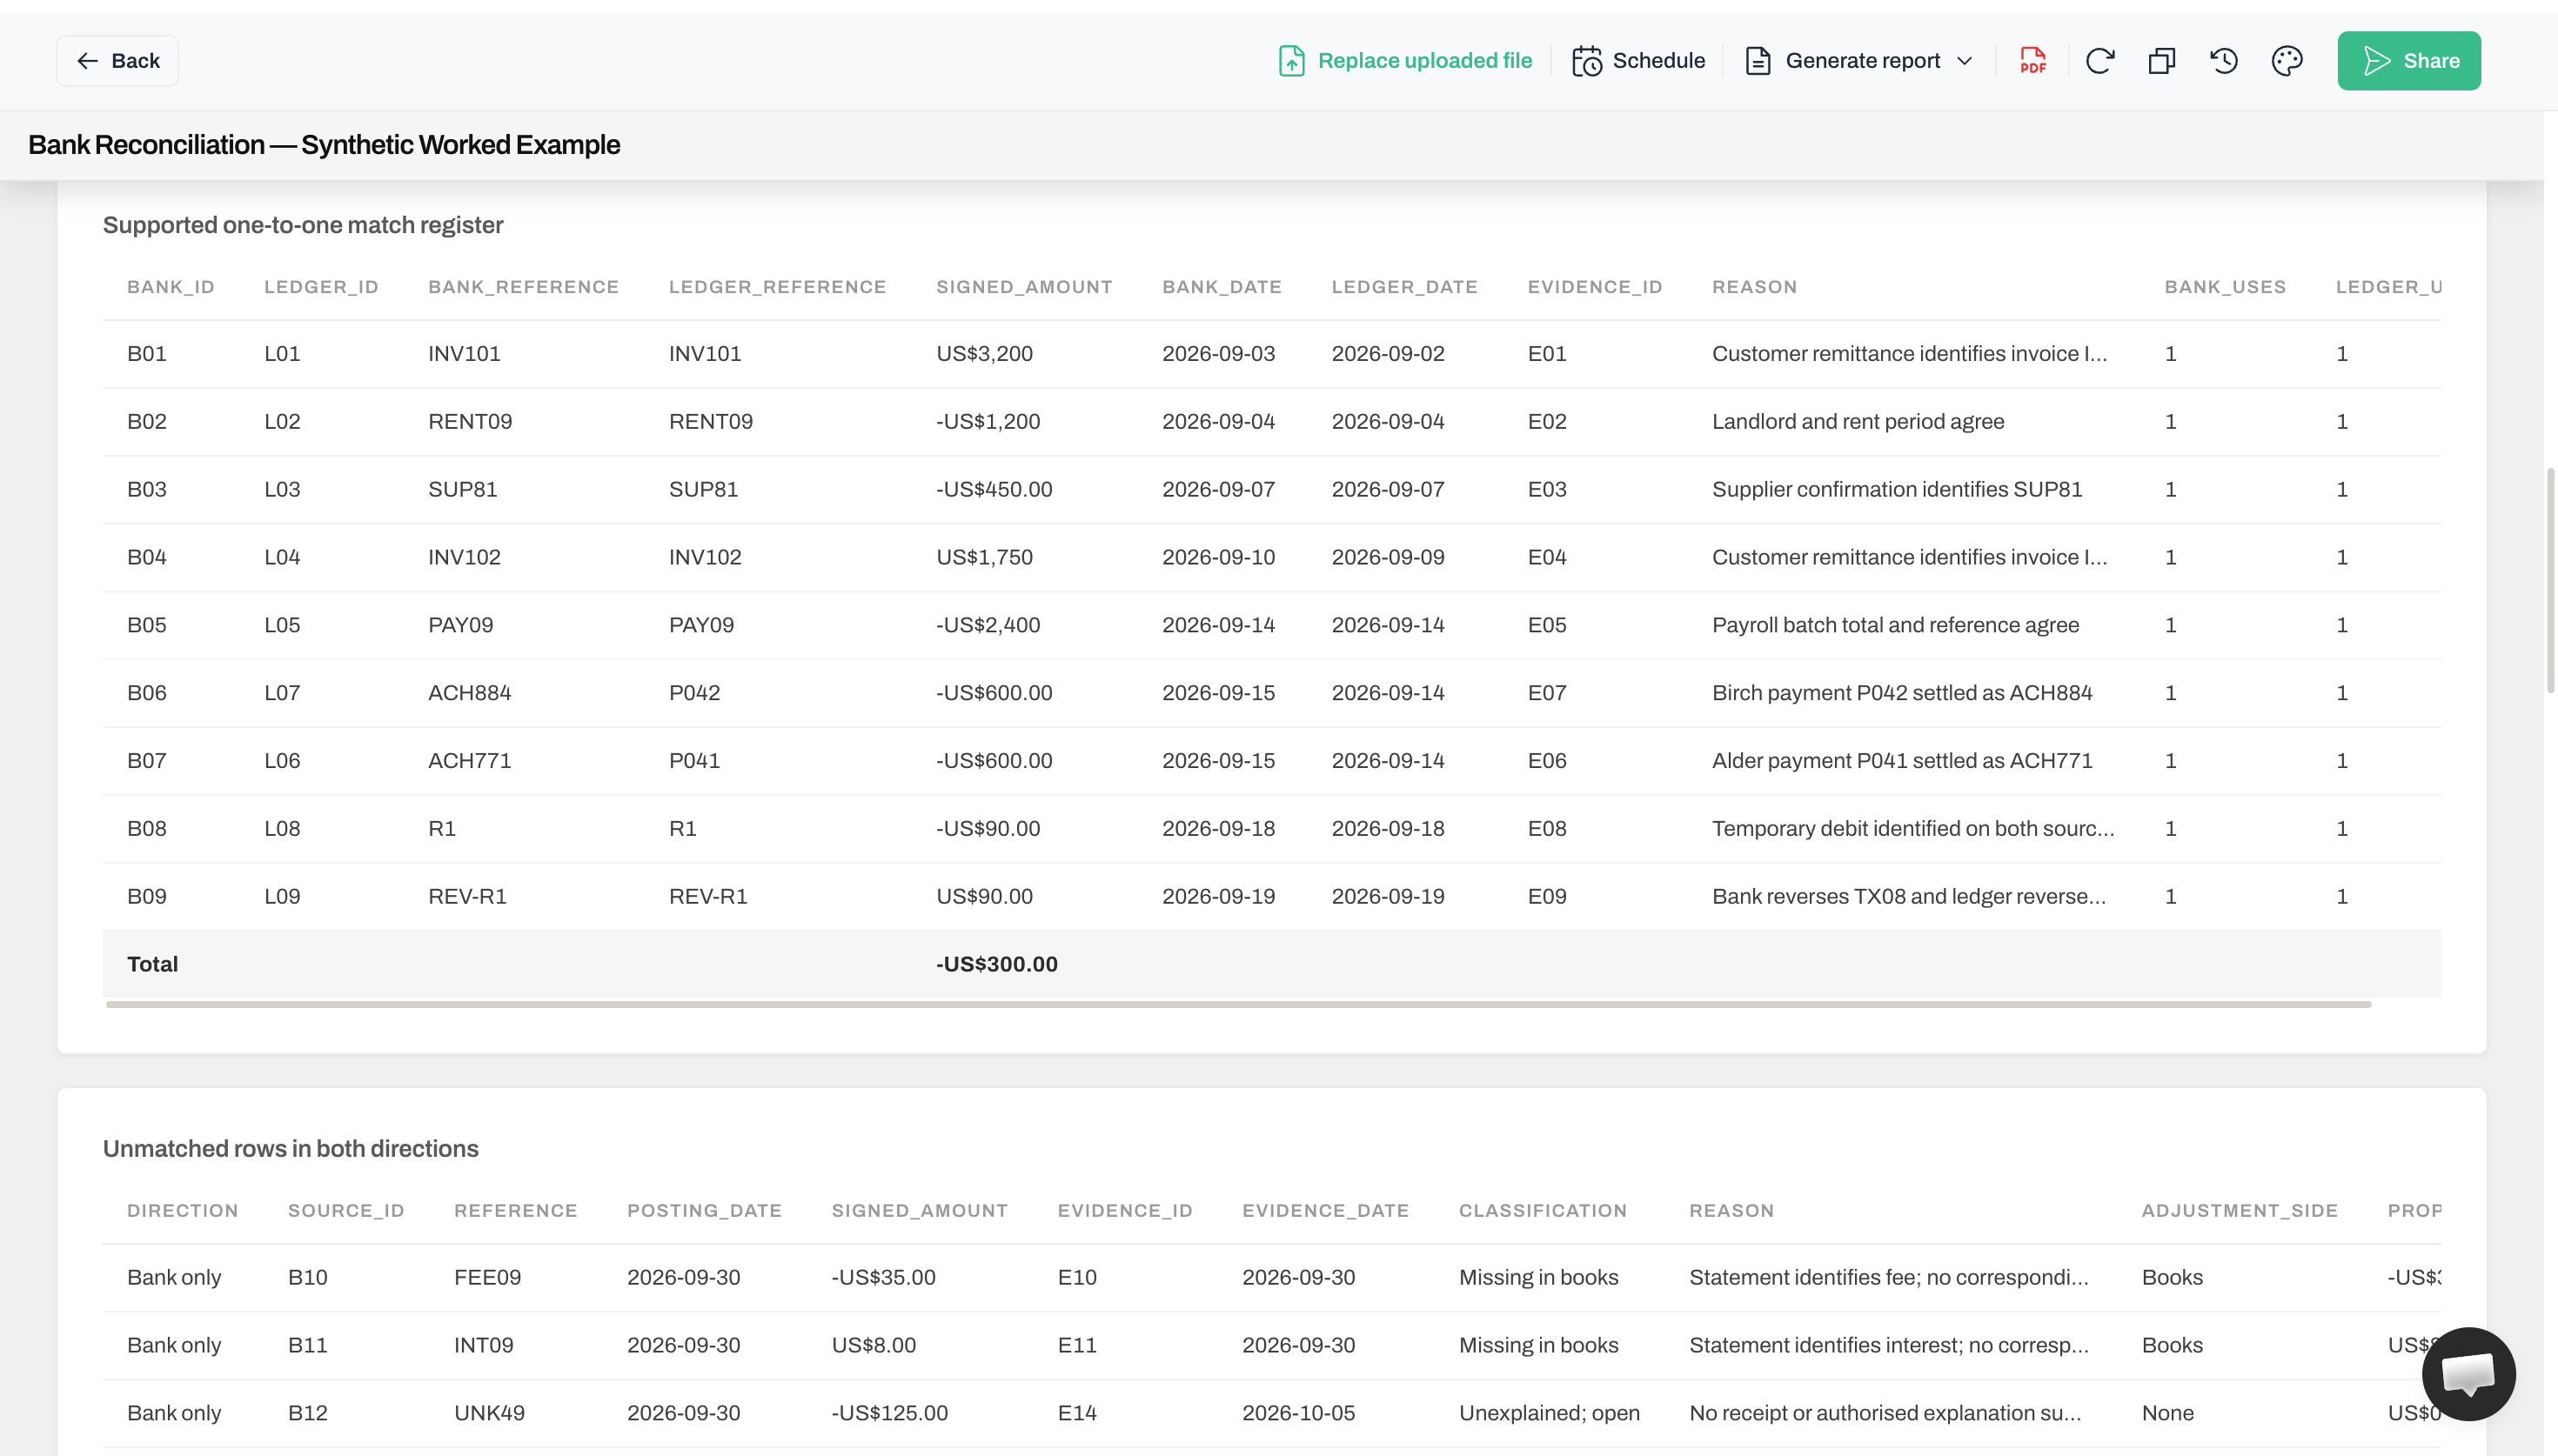Click source ID B11
The height and width of the screenshot is (1456, 2558).
[308, 1346]
